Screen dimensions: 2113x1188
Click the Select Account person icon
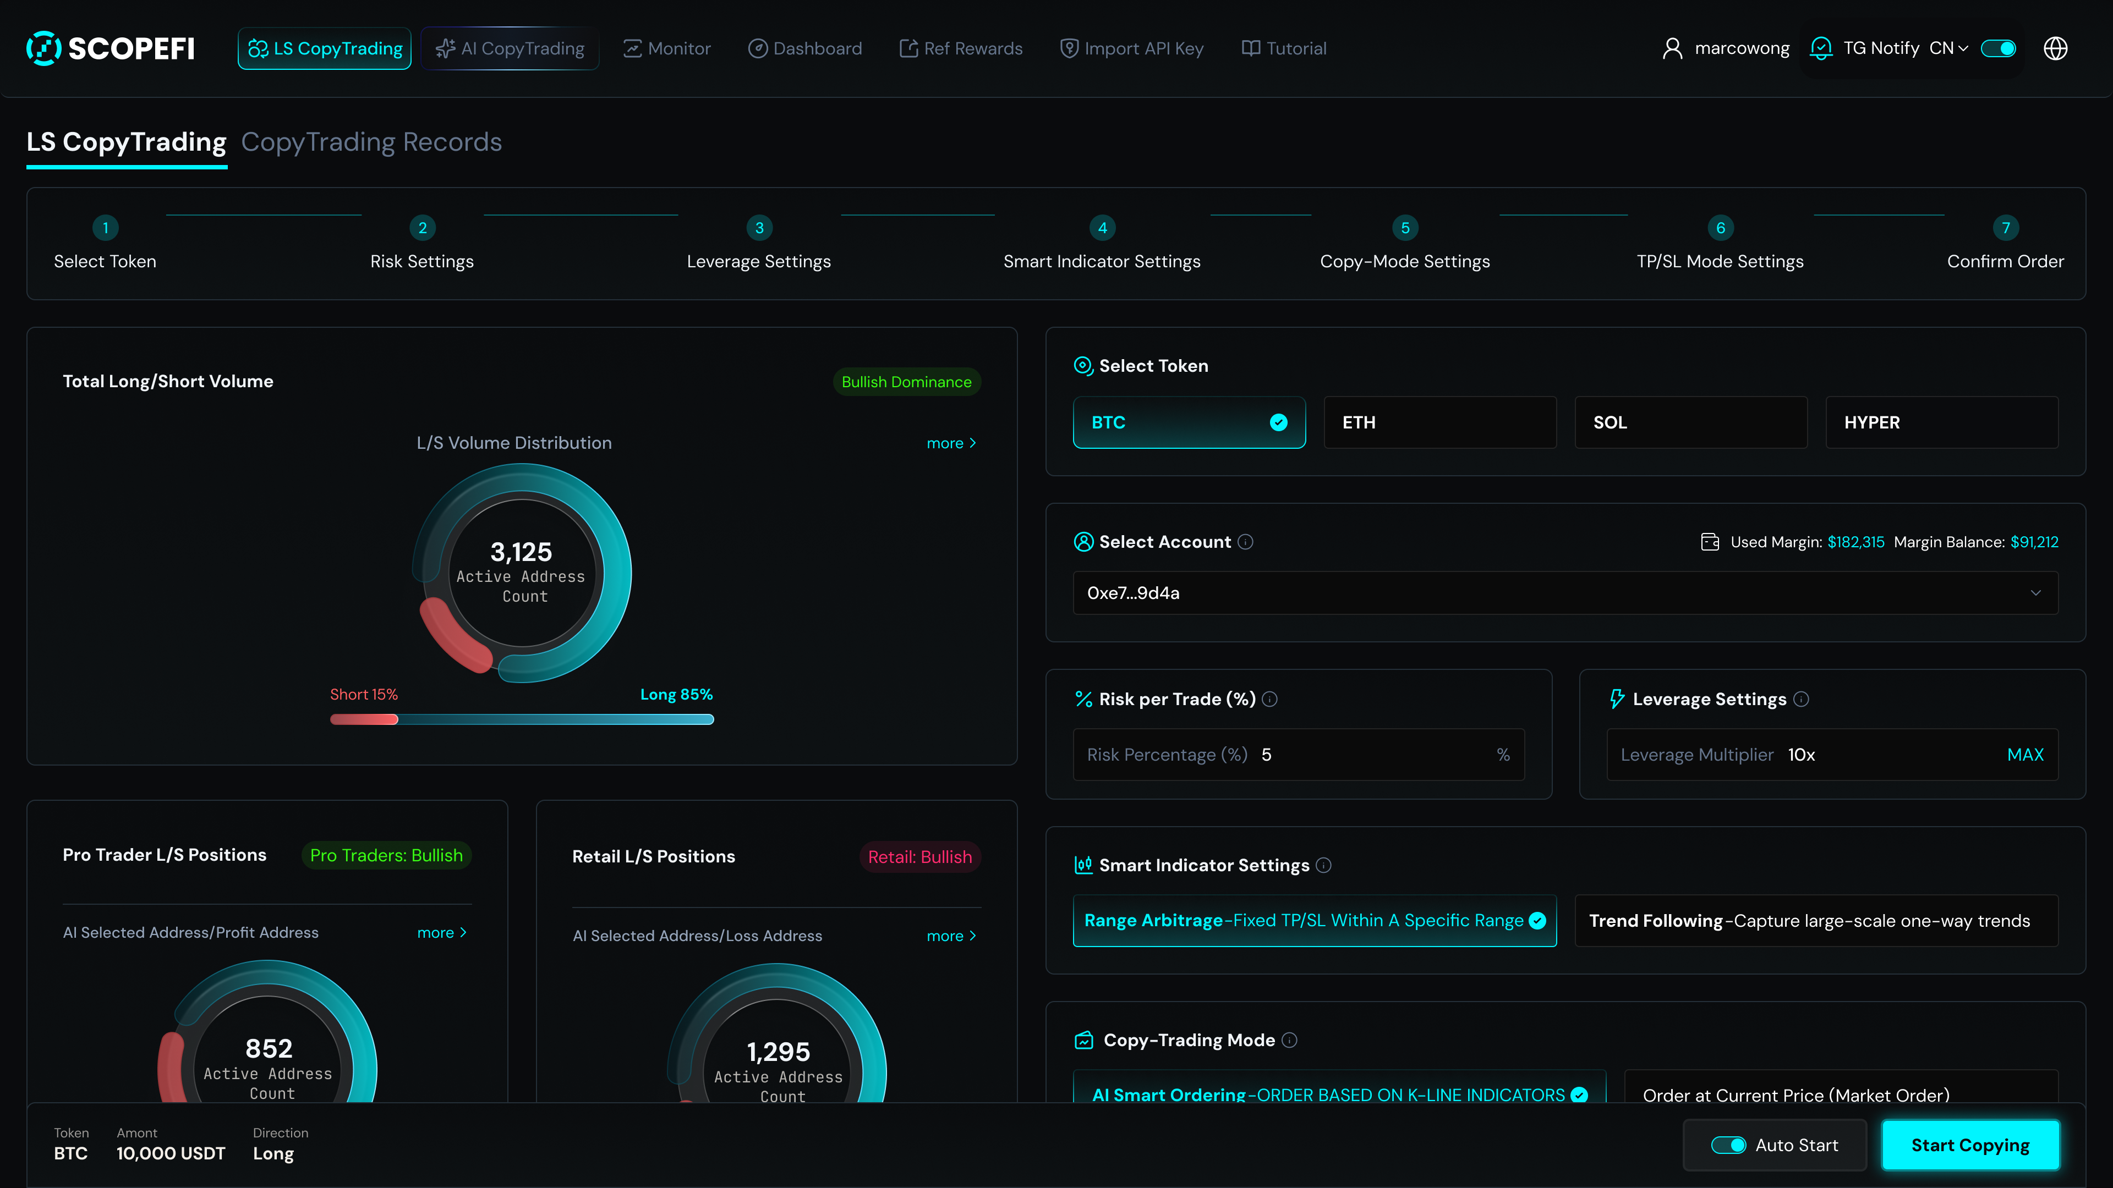point(1083,542)
